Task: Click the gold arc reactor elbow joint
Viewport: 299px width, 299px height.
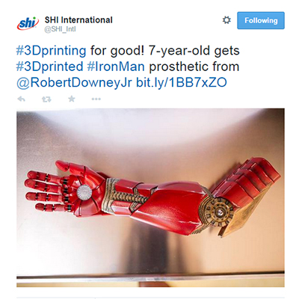Action: pyautogui.click(x=220, y=212)
